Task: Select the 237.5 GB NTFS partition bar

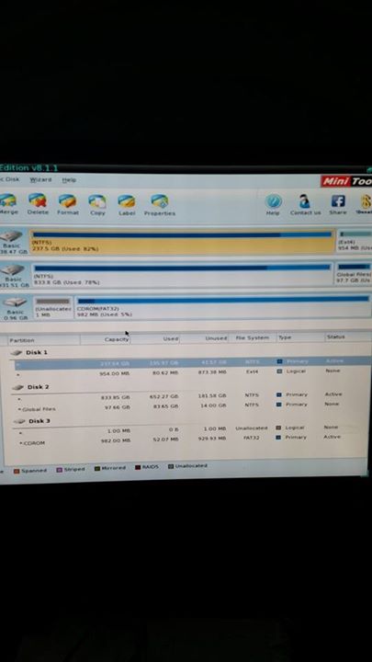Action: click(182, 241)
